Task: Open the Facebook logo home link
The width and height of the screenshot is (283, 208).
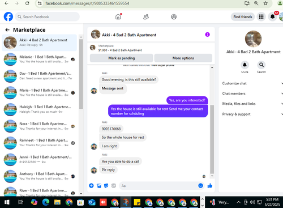Action: 8,16
